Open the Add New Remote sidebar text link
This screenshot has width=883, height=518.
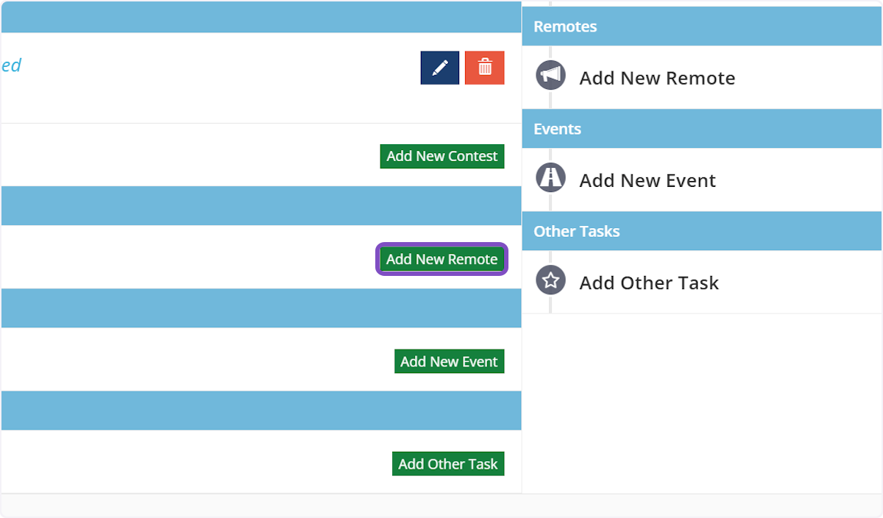click(657, 78)
